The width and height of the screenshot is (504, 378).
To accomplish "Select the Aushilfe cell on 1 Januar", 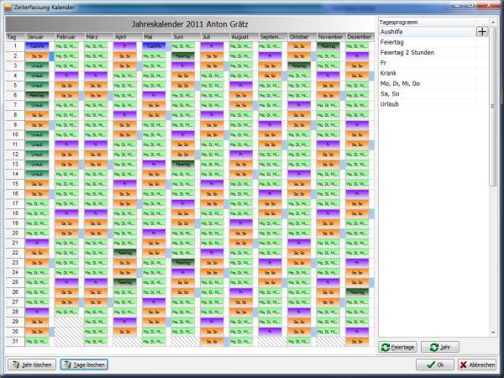I will coord(37,46).
